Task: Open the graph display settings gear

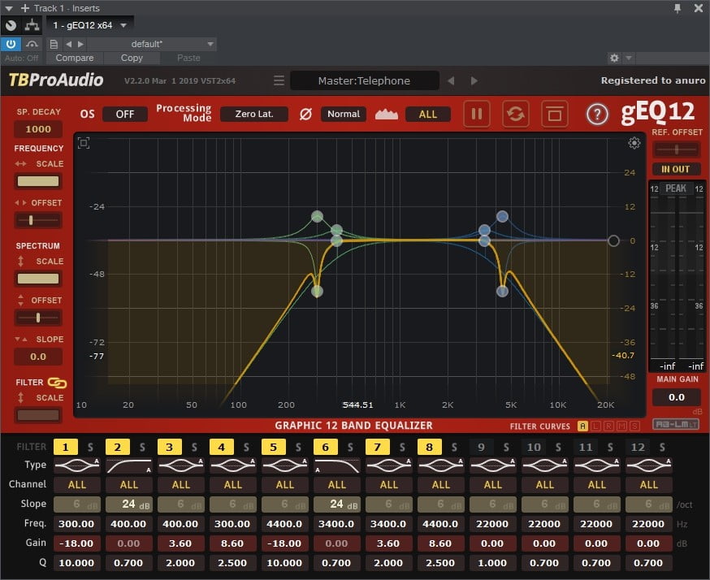Action: (x=634, y=143)
